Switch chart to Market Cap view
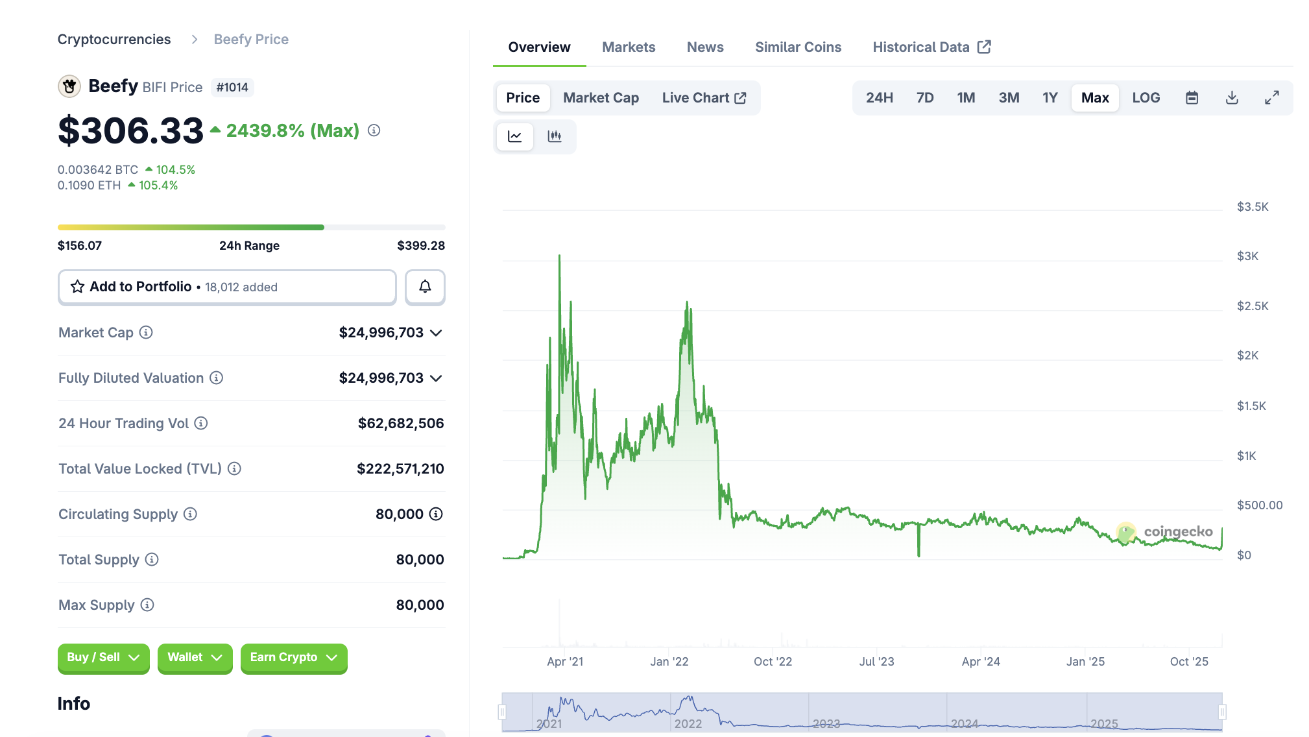Screen dimensions: 1309x737 pos(600,97)
